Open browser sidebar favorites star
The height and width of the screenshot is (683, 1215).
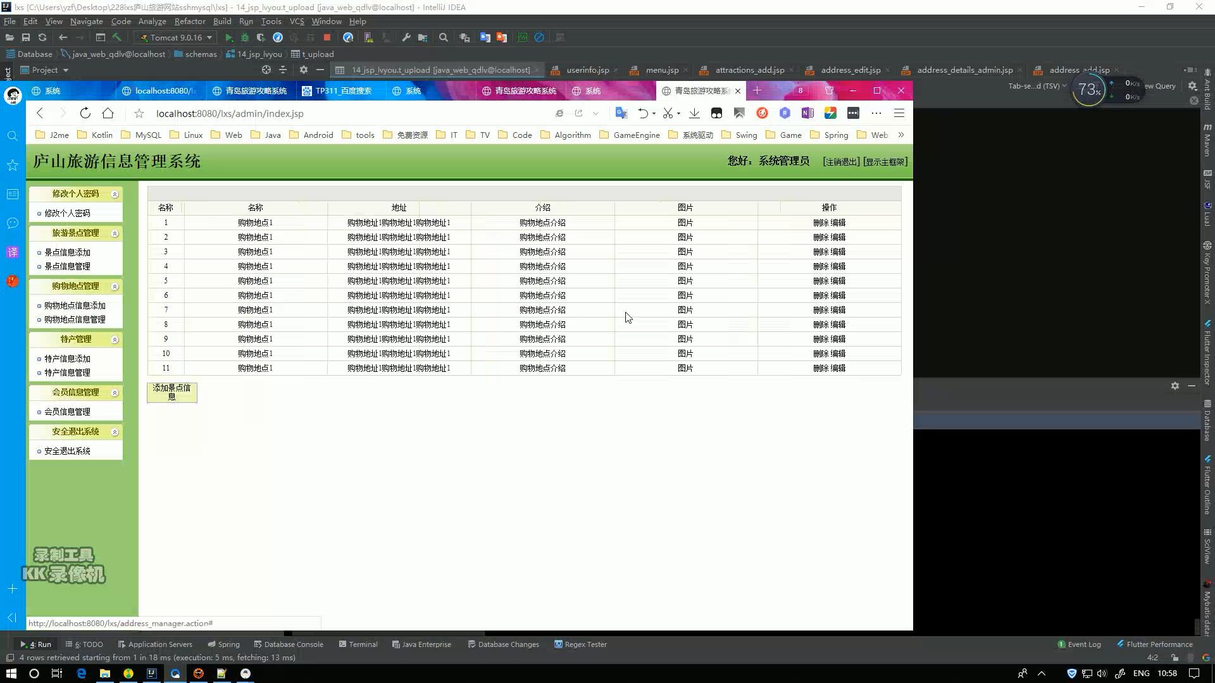click(12, 165)
